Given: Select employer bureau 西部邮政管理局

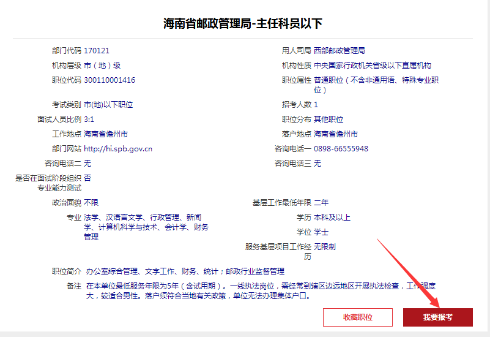Looking at the screenshot, I should (340, 51).
